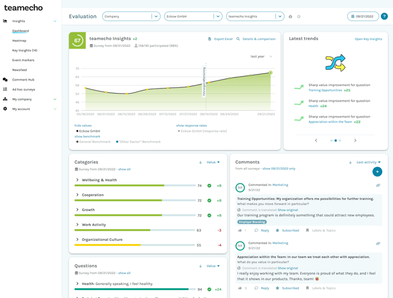
Task: Toggle hide values under the chart
Action: tap(83, 126)
